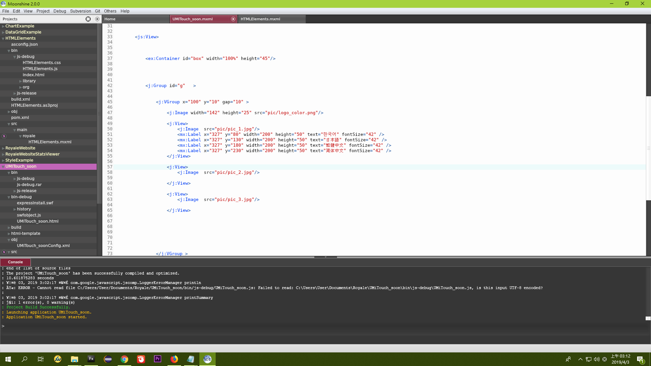Viewport: 651px width, 366px height.
Task: Open the Debug menu
Action: 60,11
